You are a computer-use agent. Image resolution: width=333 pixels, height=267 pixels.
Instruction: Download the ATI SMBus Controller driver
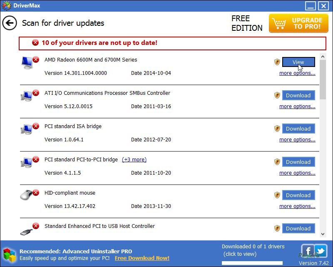pyautogui.click(x=298, y=95)
